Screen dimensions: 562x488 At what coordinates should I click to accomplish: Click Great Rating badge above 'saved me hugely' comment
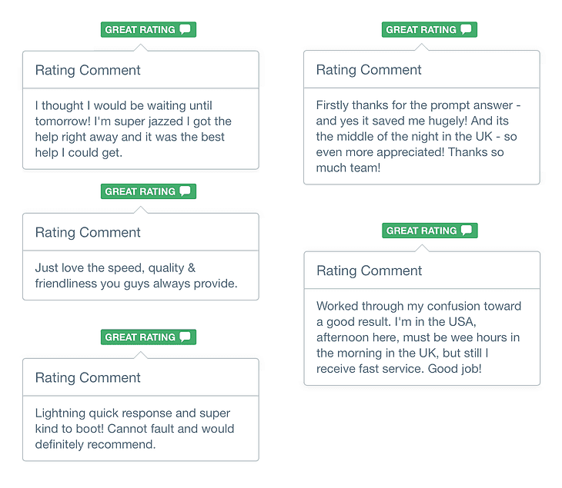pos(430,29)
